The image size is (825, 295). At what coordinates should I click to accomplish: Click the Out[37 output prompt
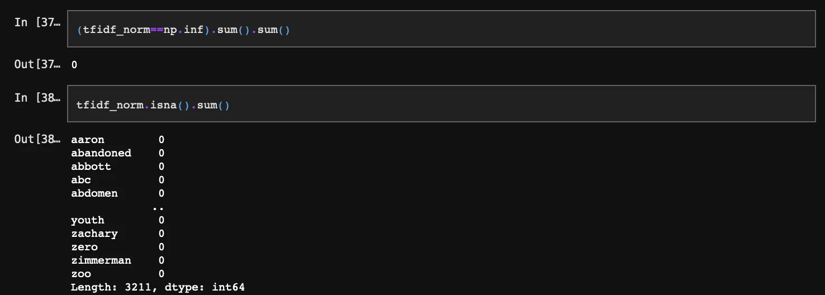[37, 64]
